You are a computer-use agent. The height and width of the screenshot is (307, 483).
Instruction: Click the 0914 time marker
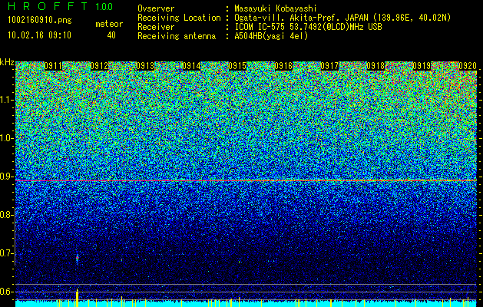[191, 66]
